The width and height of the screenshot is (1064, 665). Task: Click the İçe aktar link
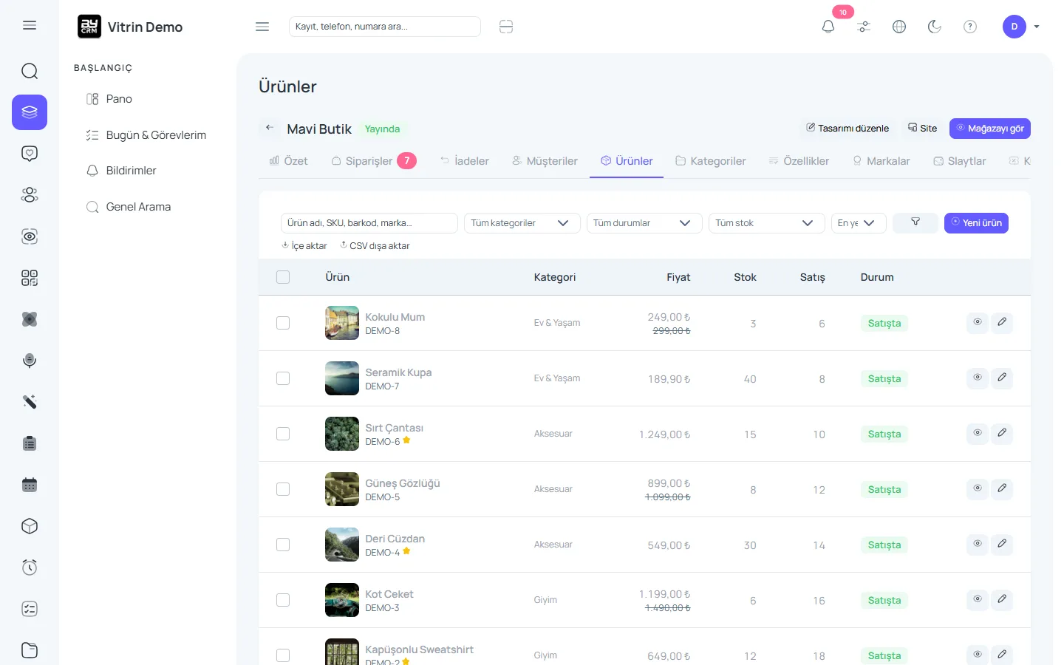(x=304, y=246)
